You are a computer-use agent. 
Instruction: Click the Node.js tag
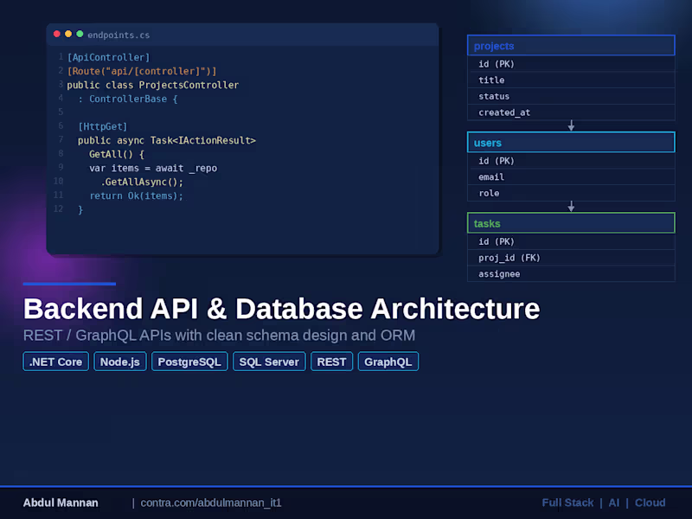click(x=120, y=362)
